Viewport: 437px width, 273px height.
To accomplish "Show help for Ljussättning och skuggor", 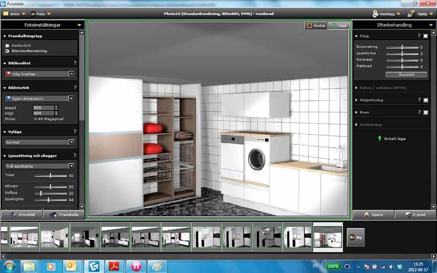I will pos(75,156).
